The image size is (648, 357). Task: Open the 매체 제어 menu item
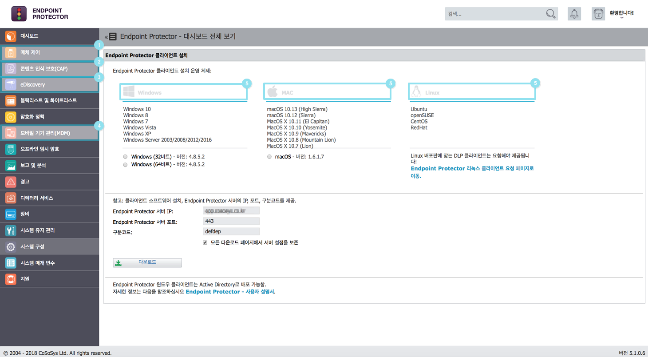(x=49, y=52)
